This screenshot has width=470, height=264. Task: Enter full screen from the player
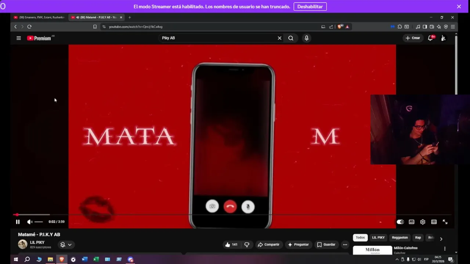point(445,222)
